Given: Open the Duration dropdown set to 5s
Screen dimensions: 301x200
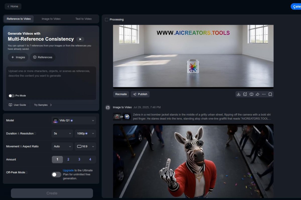Looking at the screenshot, I should coord(62,133).
